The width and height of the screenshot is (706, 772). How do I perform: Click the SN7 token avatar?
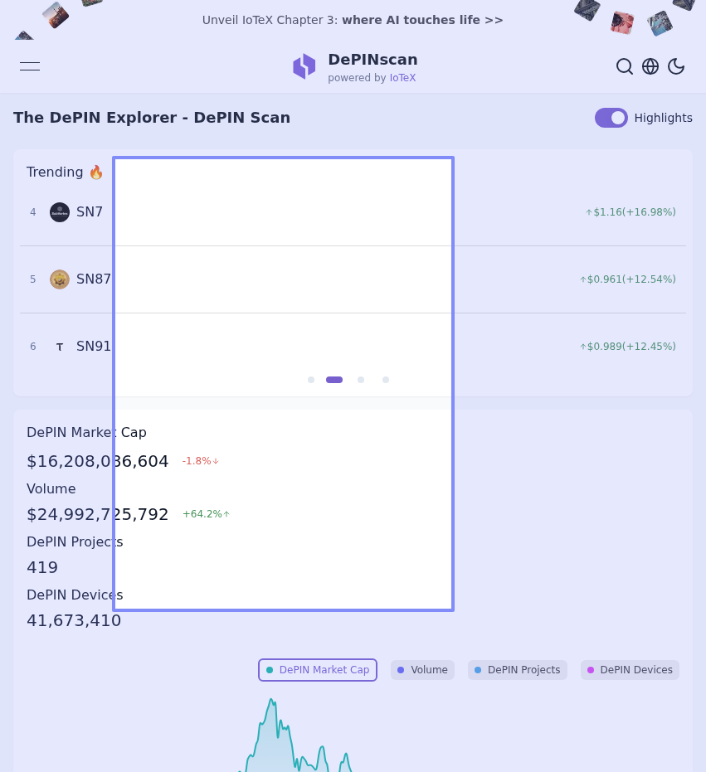click(60, 212)
